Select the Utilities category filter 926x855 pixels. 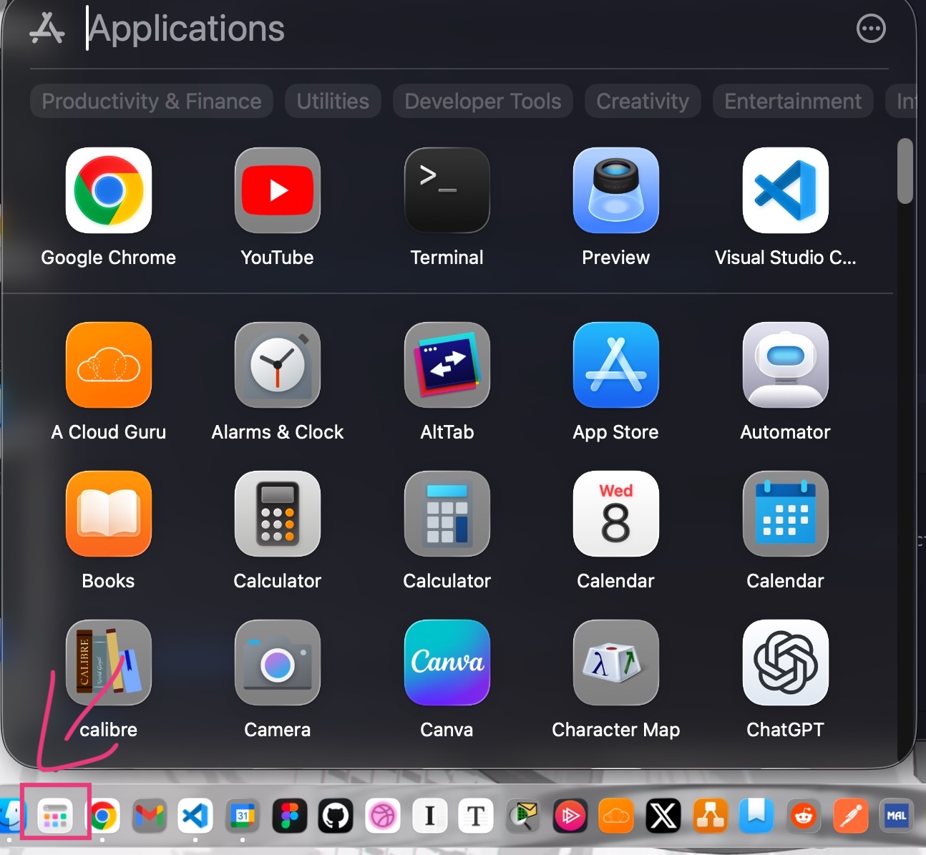pyautogui.click(x=333, y=102)
